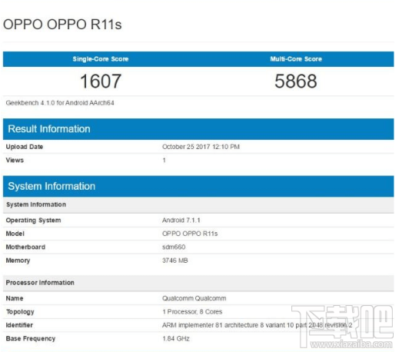Select 'October 25 2017 12:10 PM' value
399x352 pixels.
(x=201, y=147)
